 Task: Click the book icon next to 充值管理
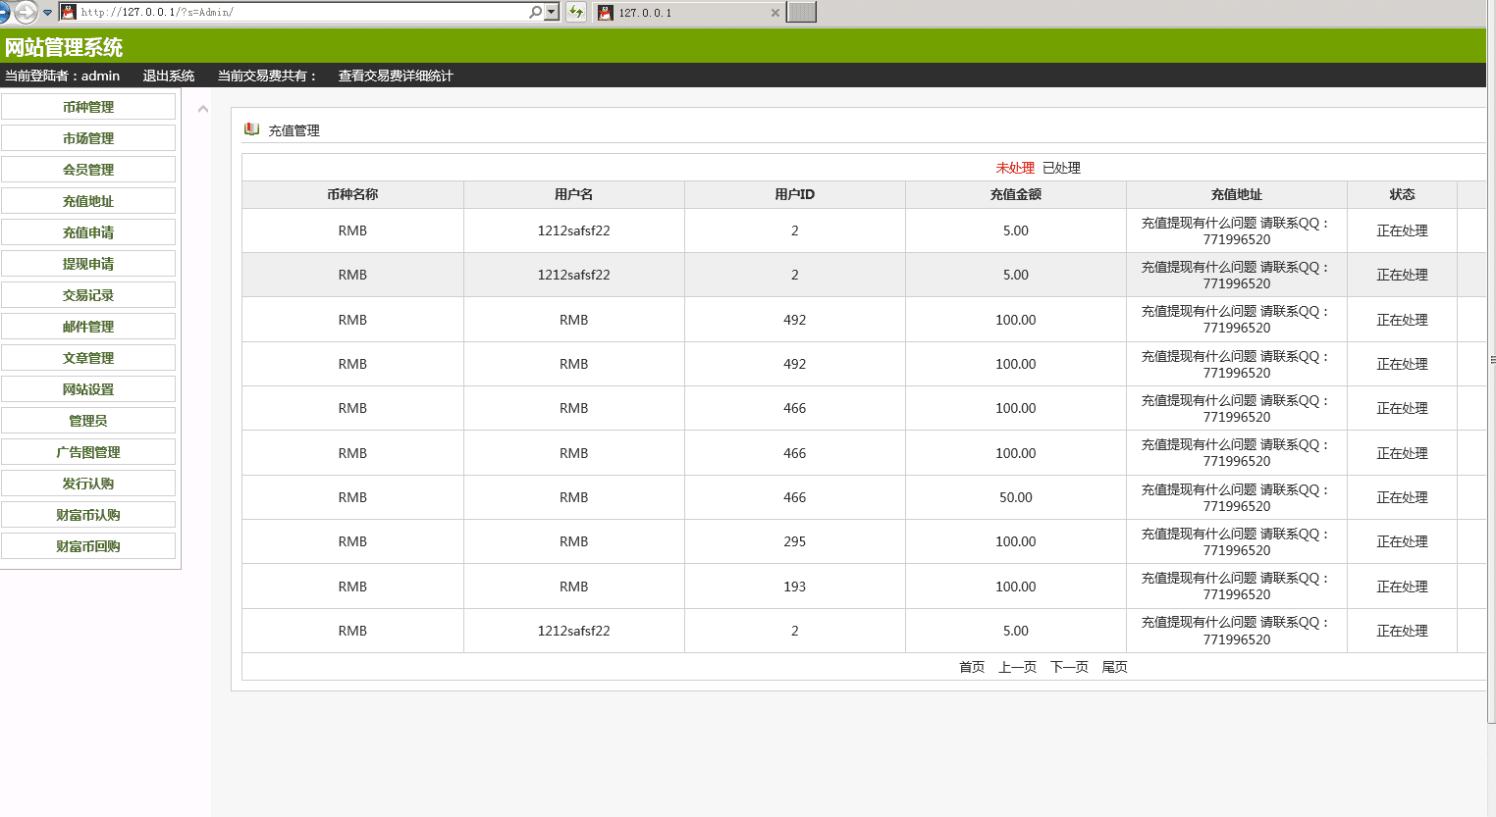pos(252,129)
